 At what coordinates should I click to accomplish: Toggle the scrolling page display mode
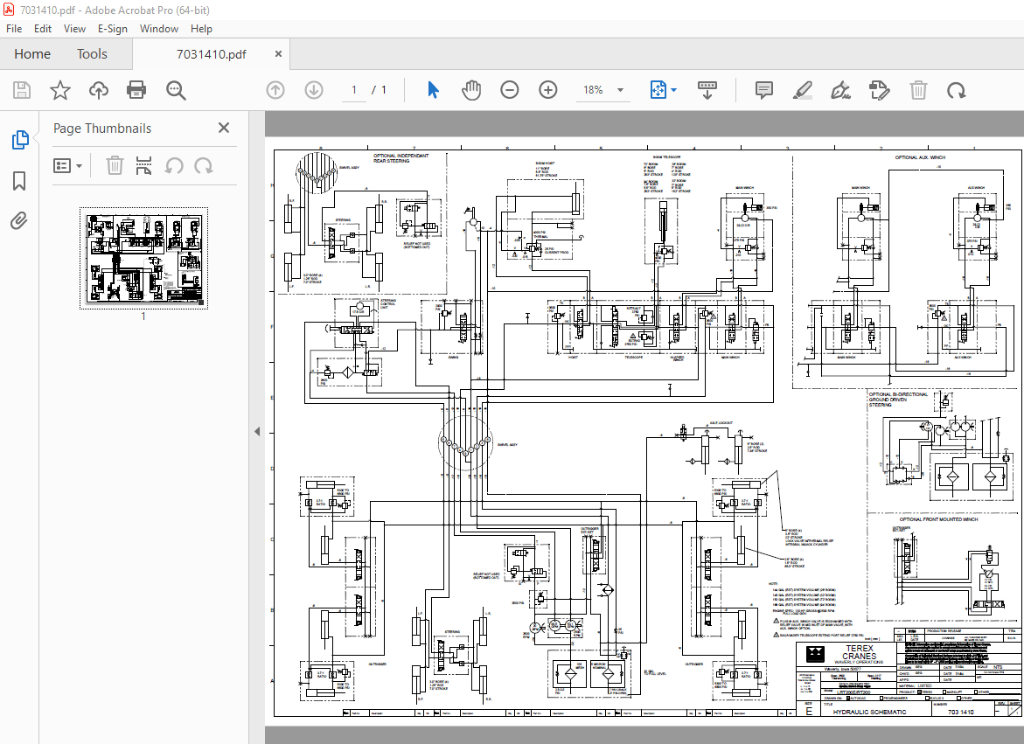[707, 90]
